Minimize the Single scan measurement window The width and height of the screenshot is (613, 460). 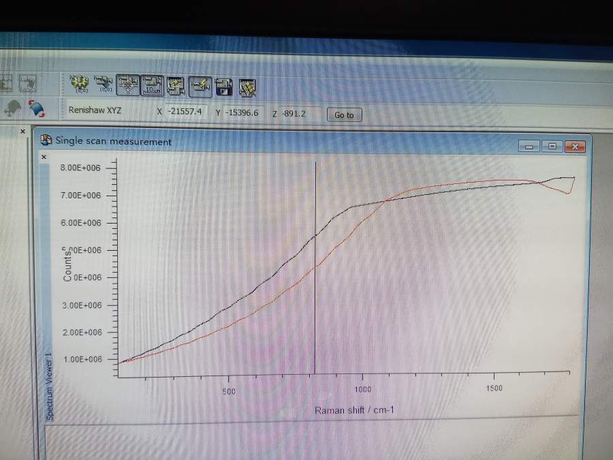(x=529, y=147)
